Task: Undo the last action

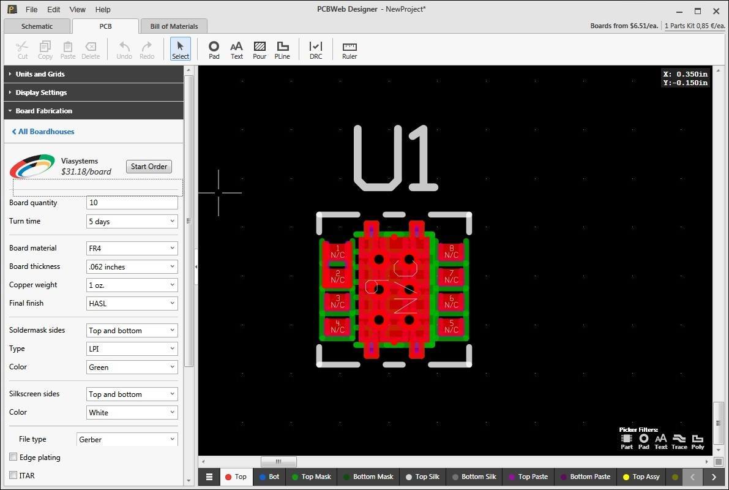Action: pos(124,50)
